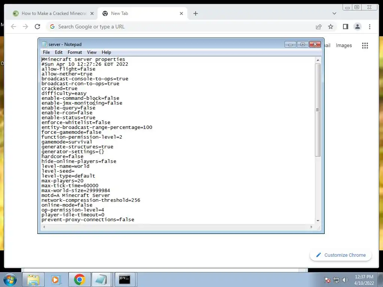383x287 pixels.
Task: Switch to the How to Make a Cracked Minecraft tab
Action: (x=53, y=13)
